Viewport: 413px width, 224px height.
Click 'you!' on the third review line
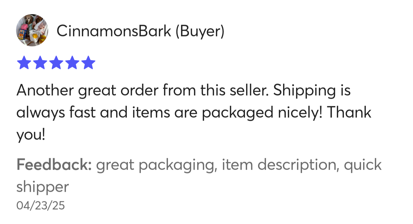(x=31, y=135)
